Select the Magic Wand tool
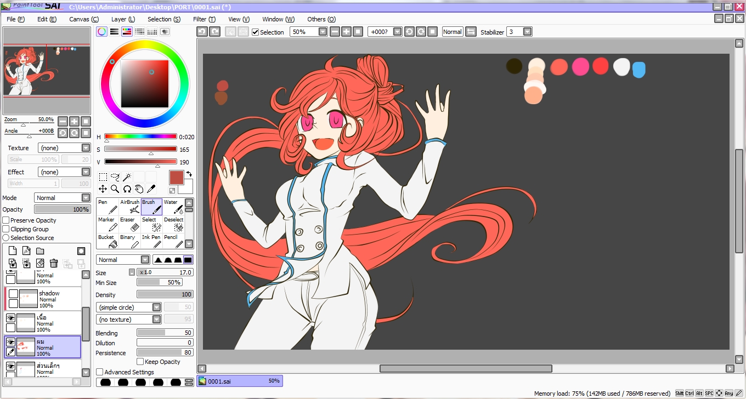The image size is (746, 399). [x=127, y=177]
